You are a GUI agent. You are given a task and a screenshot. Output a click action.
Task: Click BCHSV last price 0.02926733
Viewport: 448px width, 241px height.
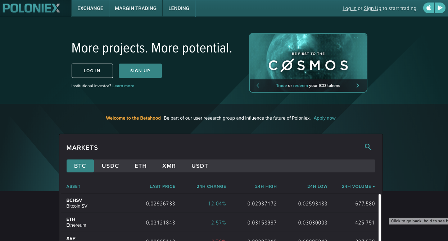[x=160, y=204]
